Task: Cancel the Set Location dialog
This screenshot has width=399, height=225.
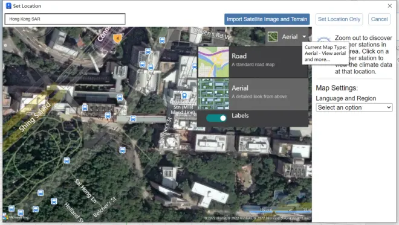Action: 379,19
